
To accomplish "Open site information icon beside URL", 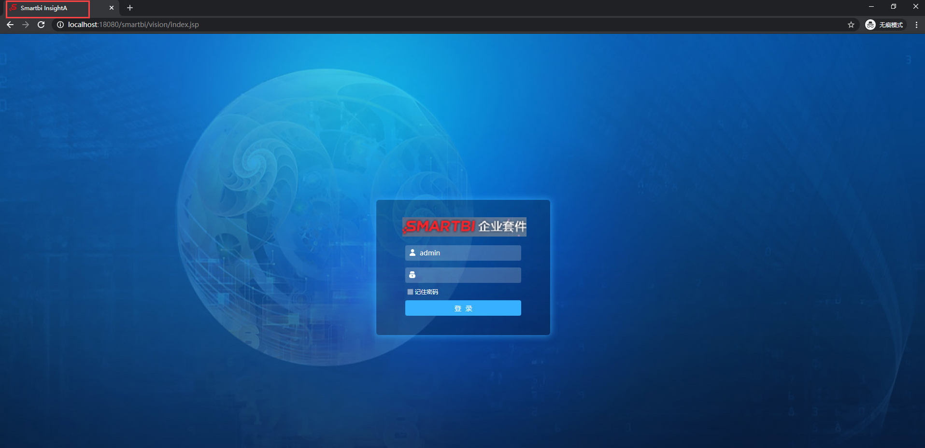I will click(x=60, y=25).
